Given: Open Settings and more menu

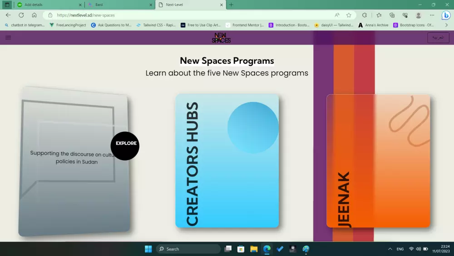Looking at the screenshot, I should coord(432,15).
